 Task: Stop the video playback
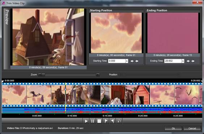99,121
